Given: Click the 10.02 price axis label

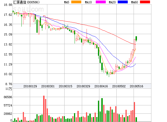Looking at the screenshot, I should [x=8, y=74].
